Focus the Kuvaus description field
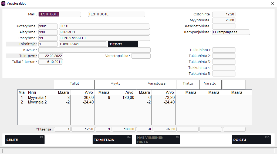Screen dimensions: 277x154 pos(94,50)
